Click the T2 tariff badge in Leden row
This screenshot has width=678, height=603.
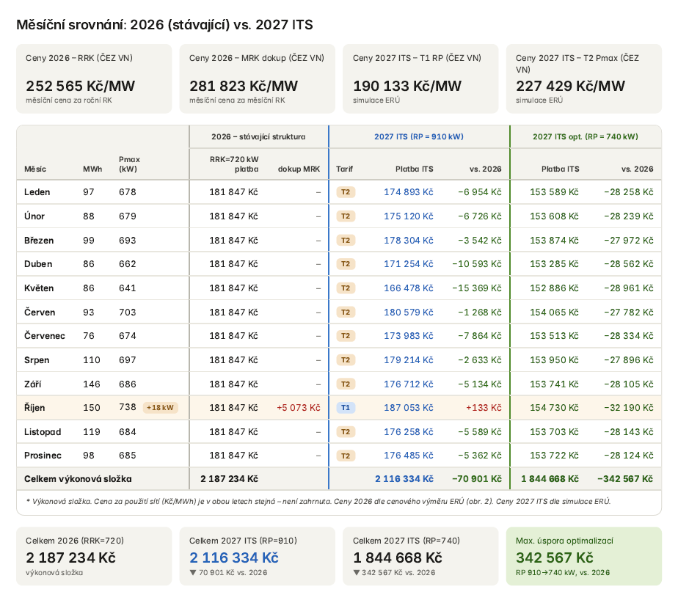point(346,192)
